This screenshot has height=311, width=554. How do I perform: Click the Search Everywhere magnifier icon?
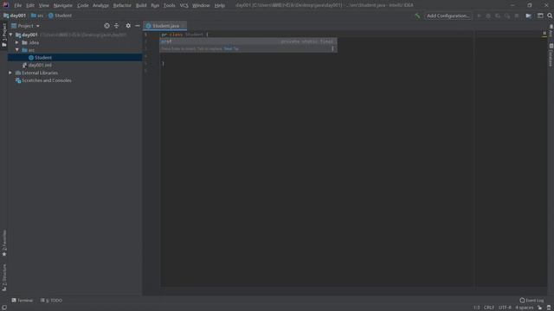point(550,16)
